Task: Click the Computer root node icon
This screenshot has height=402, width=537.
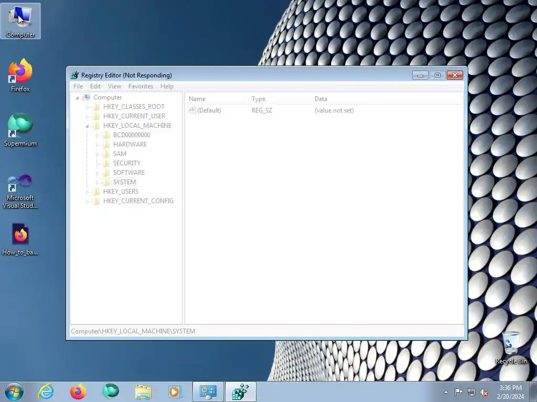Action: 87,97
